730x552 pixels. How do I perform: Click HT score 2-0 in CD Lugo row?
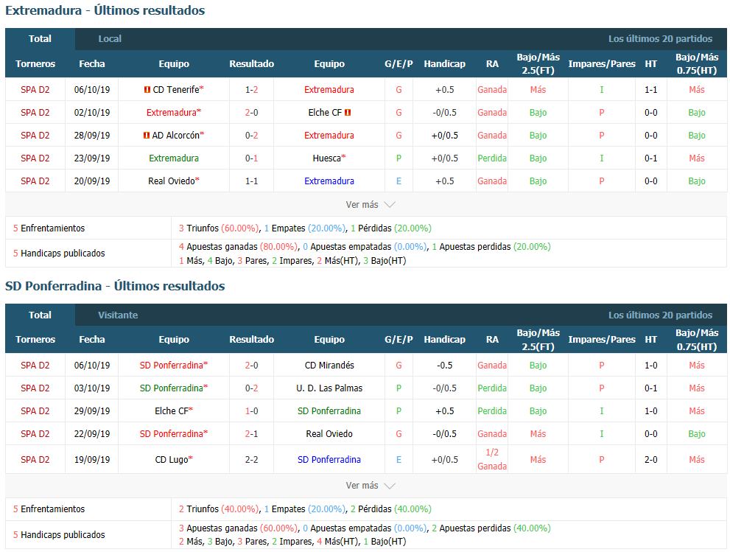(651, 460)
